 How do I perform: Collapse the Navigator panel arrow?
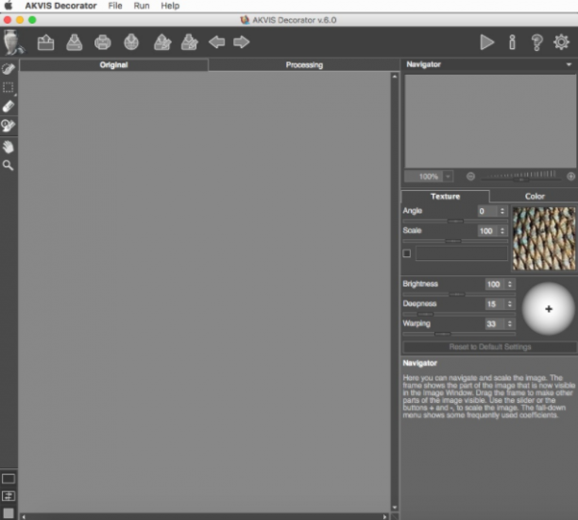(x=569, y=64)
